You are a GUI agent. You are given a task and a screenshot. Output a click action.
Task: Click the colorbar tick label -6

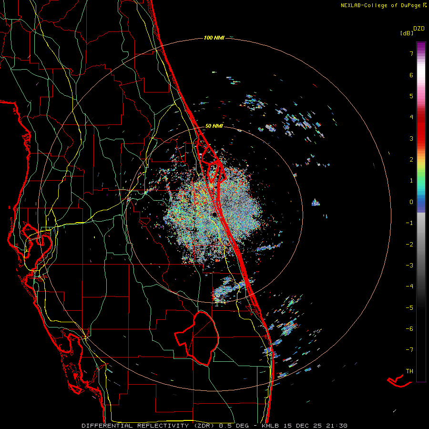[409, 329]
